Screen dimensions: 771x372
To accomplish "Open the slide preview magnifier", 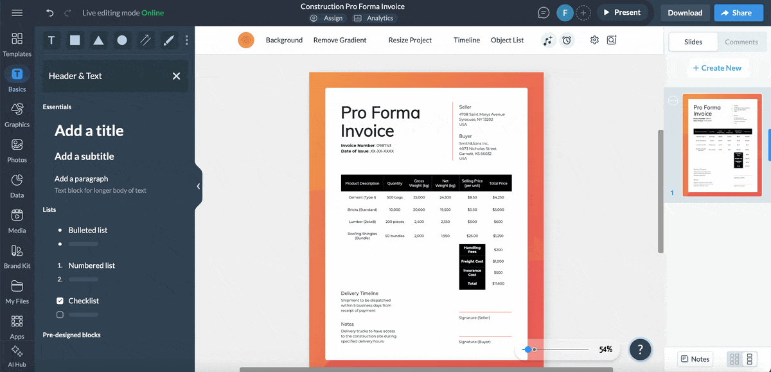I will point(611,40).
